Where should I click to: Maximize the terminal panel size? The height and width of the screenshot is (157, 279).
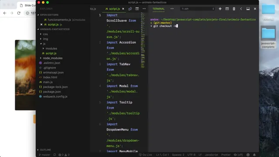(248, 9)
